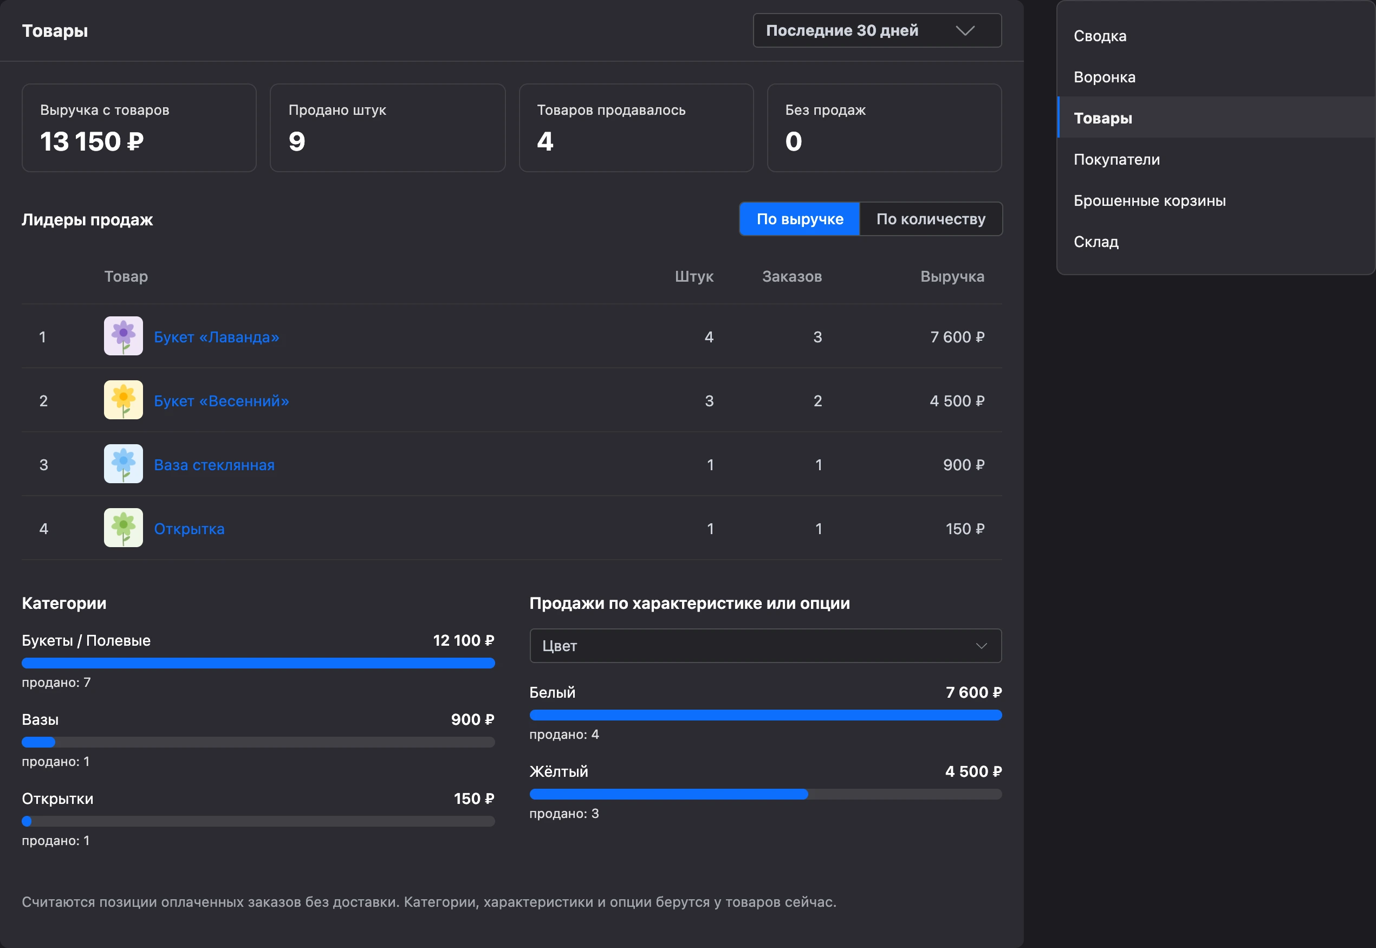Screen dimensions: 1376x948
Task: Open the chevron of period dropdown
Action: pos(965,30)
